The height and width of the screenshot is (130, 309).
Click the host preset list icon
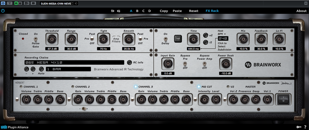point(33,3)
